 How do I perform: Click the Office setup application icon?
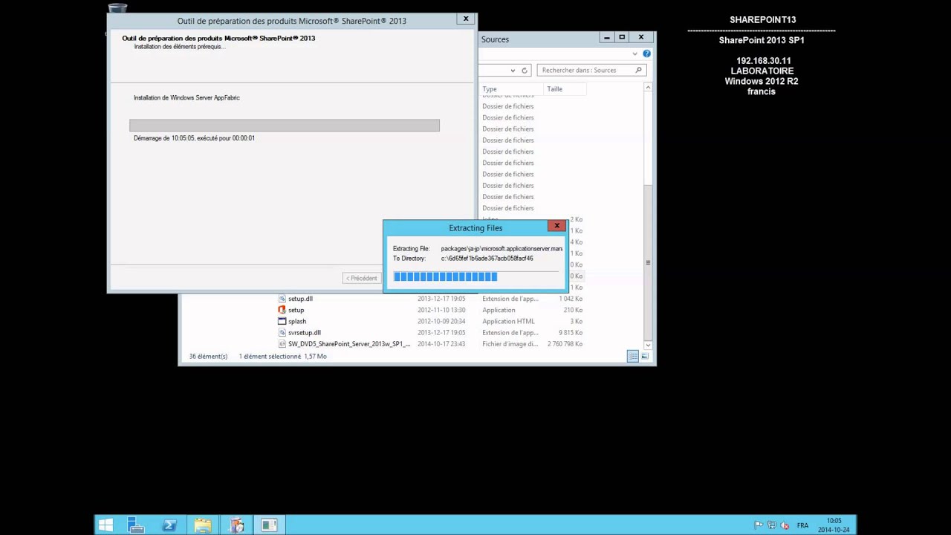click(x=282, y=310)
